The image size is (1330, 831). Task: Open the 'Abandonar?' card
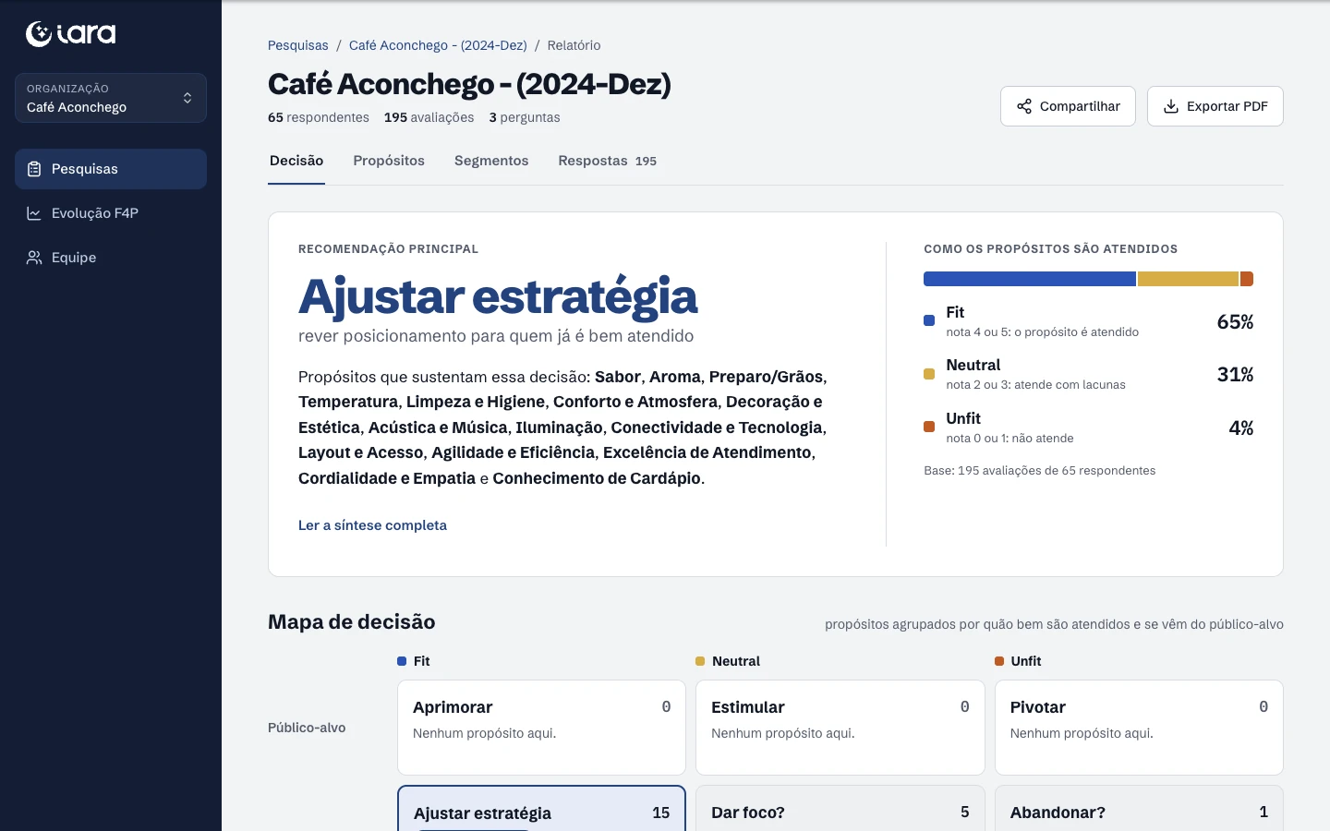coord(1139,809)
